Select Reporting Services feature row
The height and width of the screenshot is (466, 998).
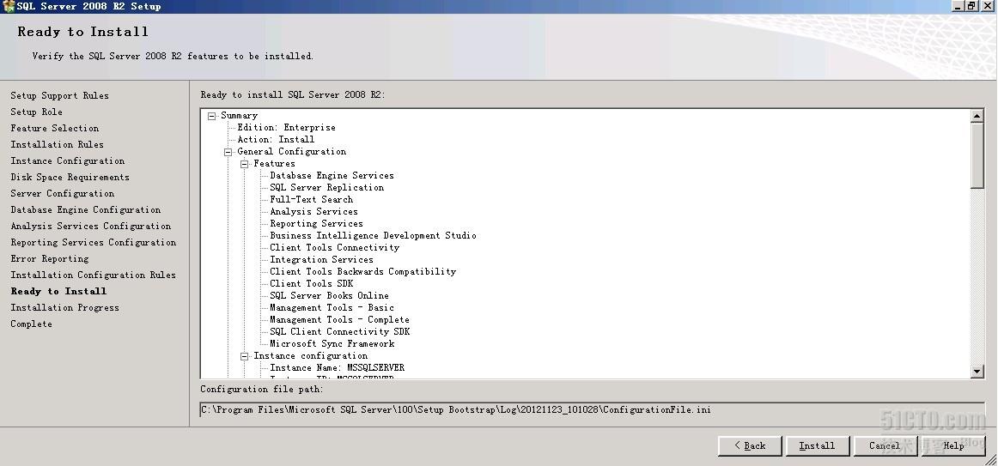click(316, 224)
